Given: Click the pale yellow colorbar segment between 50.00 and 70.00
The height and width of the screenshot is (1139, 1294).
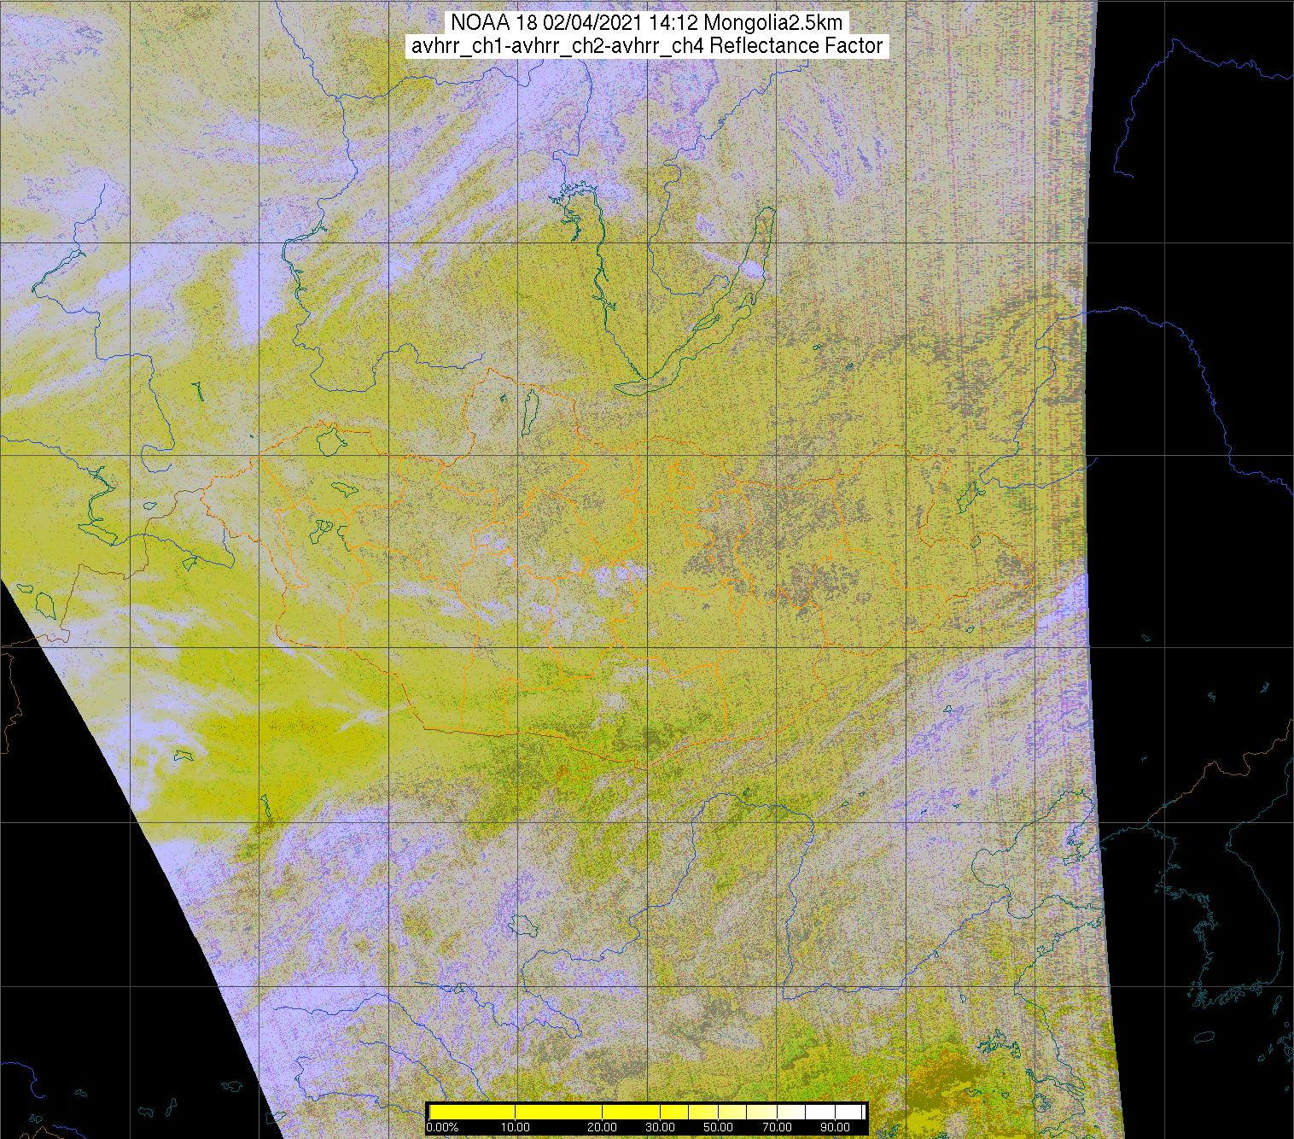Looking at the screenshot, I should (748, 1112).
